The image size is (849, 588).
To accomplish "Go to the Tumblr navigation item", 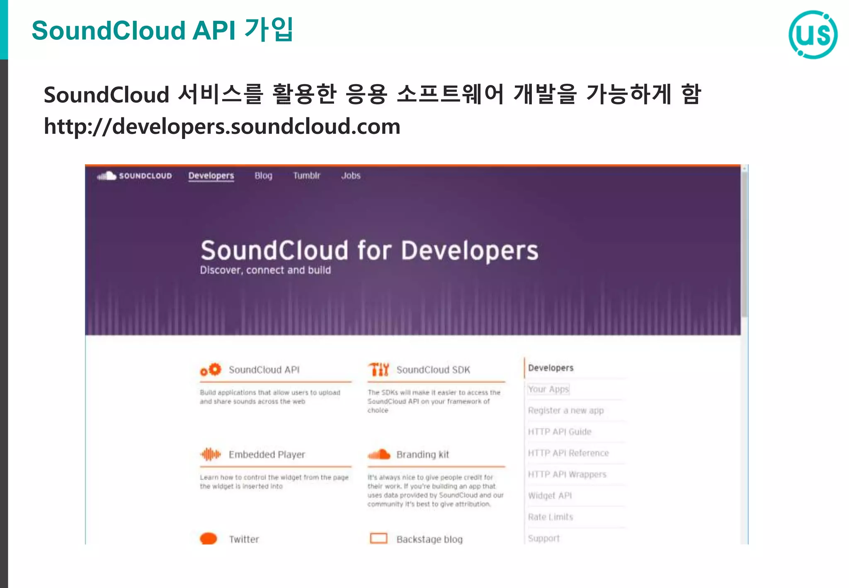I will click(x=307, y=176).
